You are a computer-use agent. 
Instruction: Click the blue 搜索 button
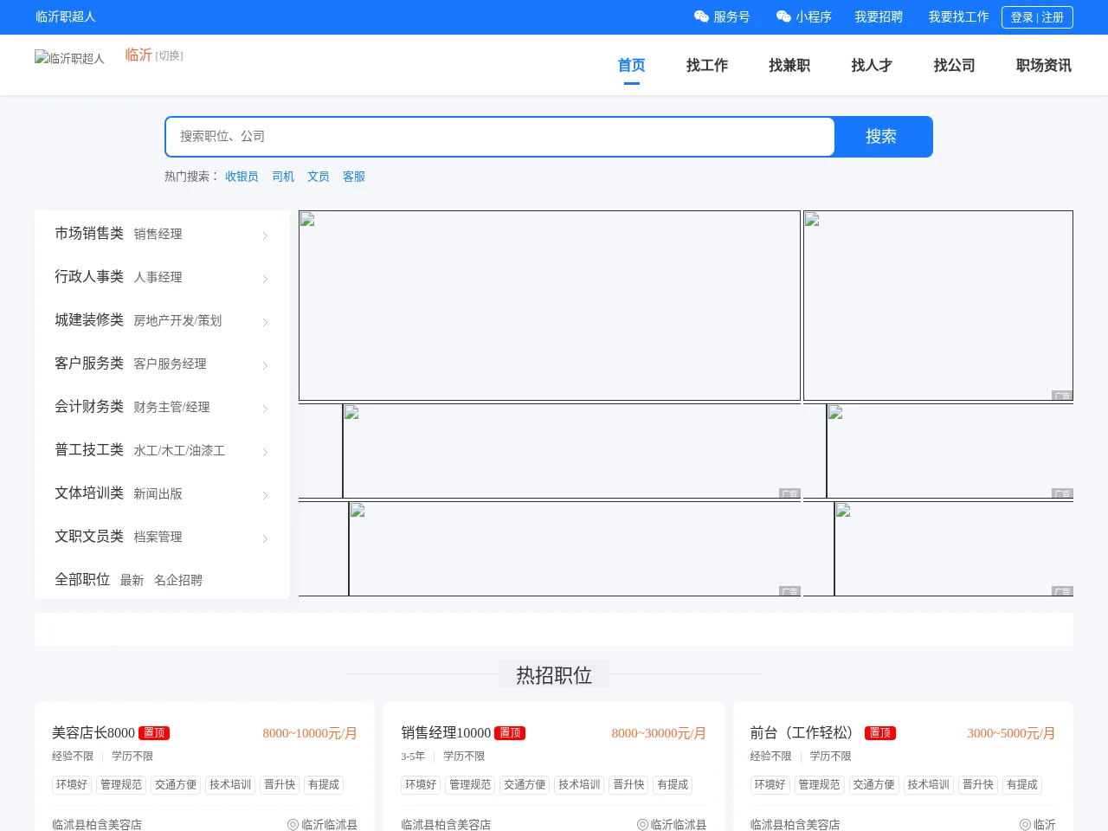click(882, 137)
